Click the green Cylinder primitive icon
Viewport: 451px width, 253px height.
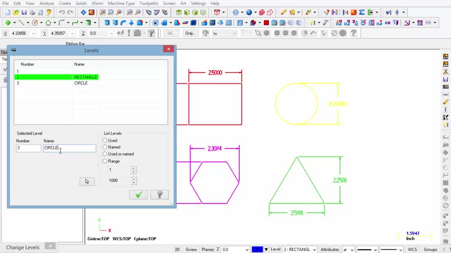tap(88, 23)
